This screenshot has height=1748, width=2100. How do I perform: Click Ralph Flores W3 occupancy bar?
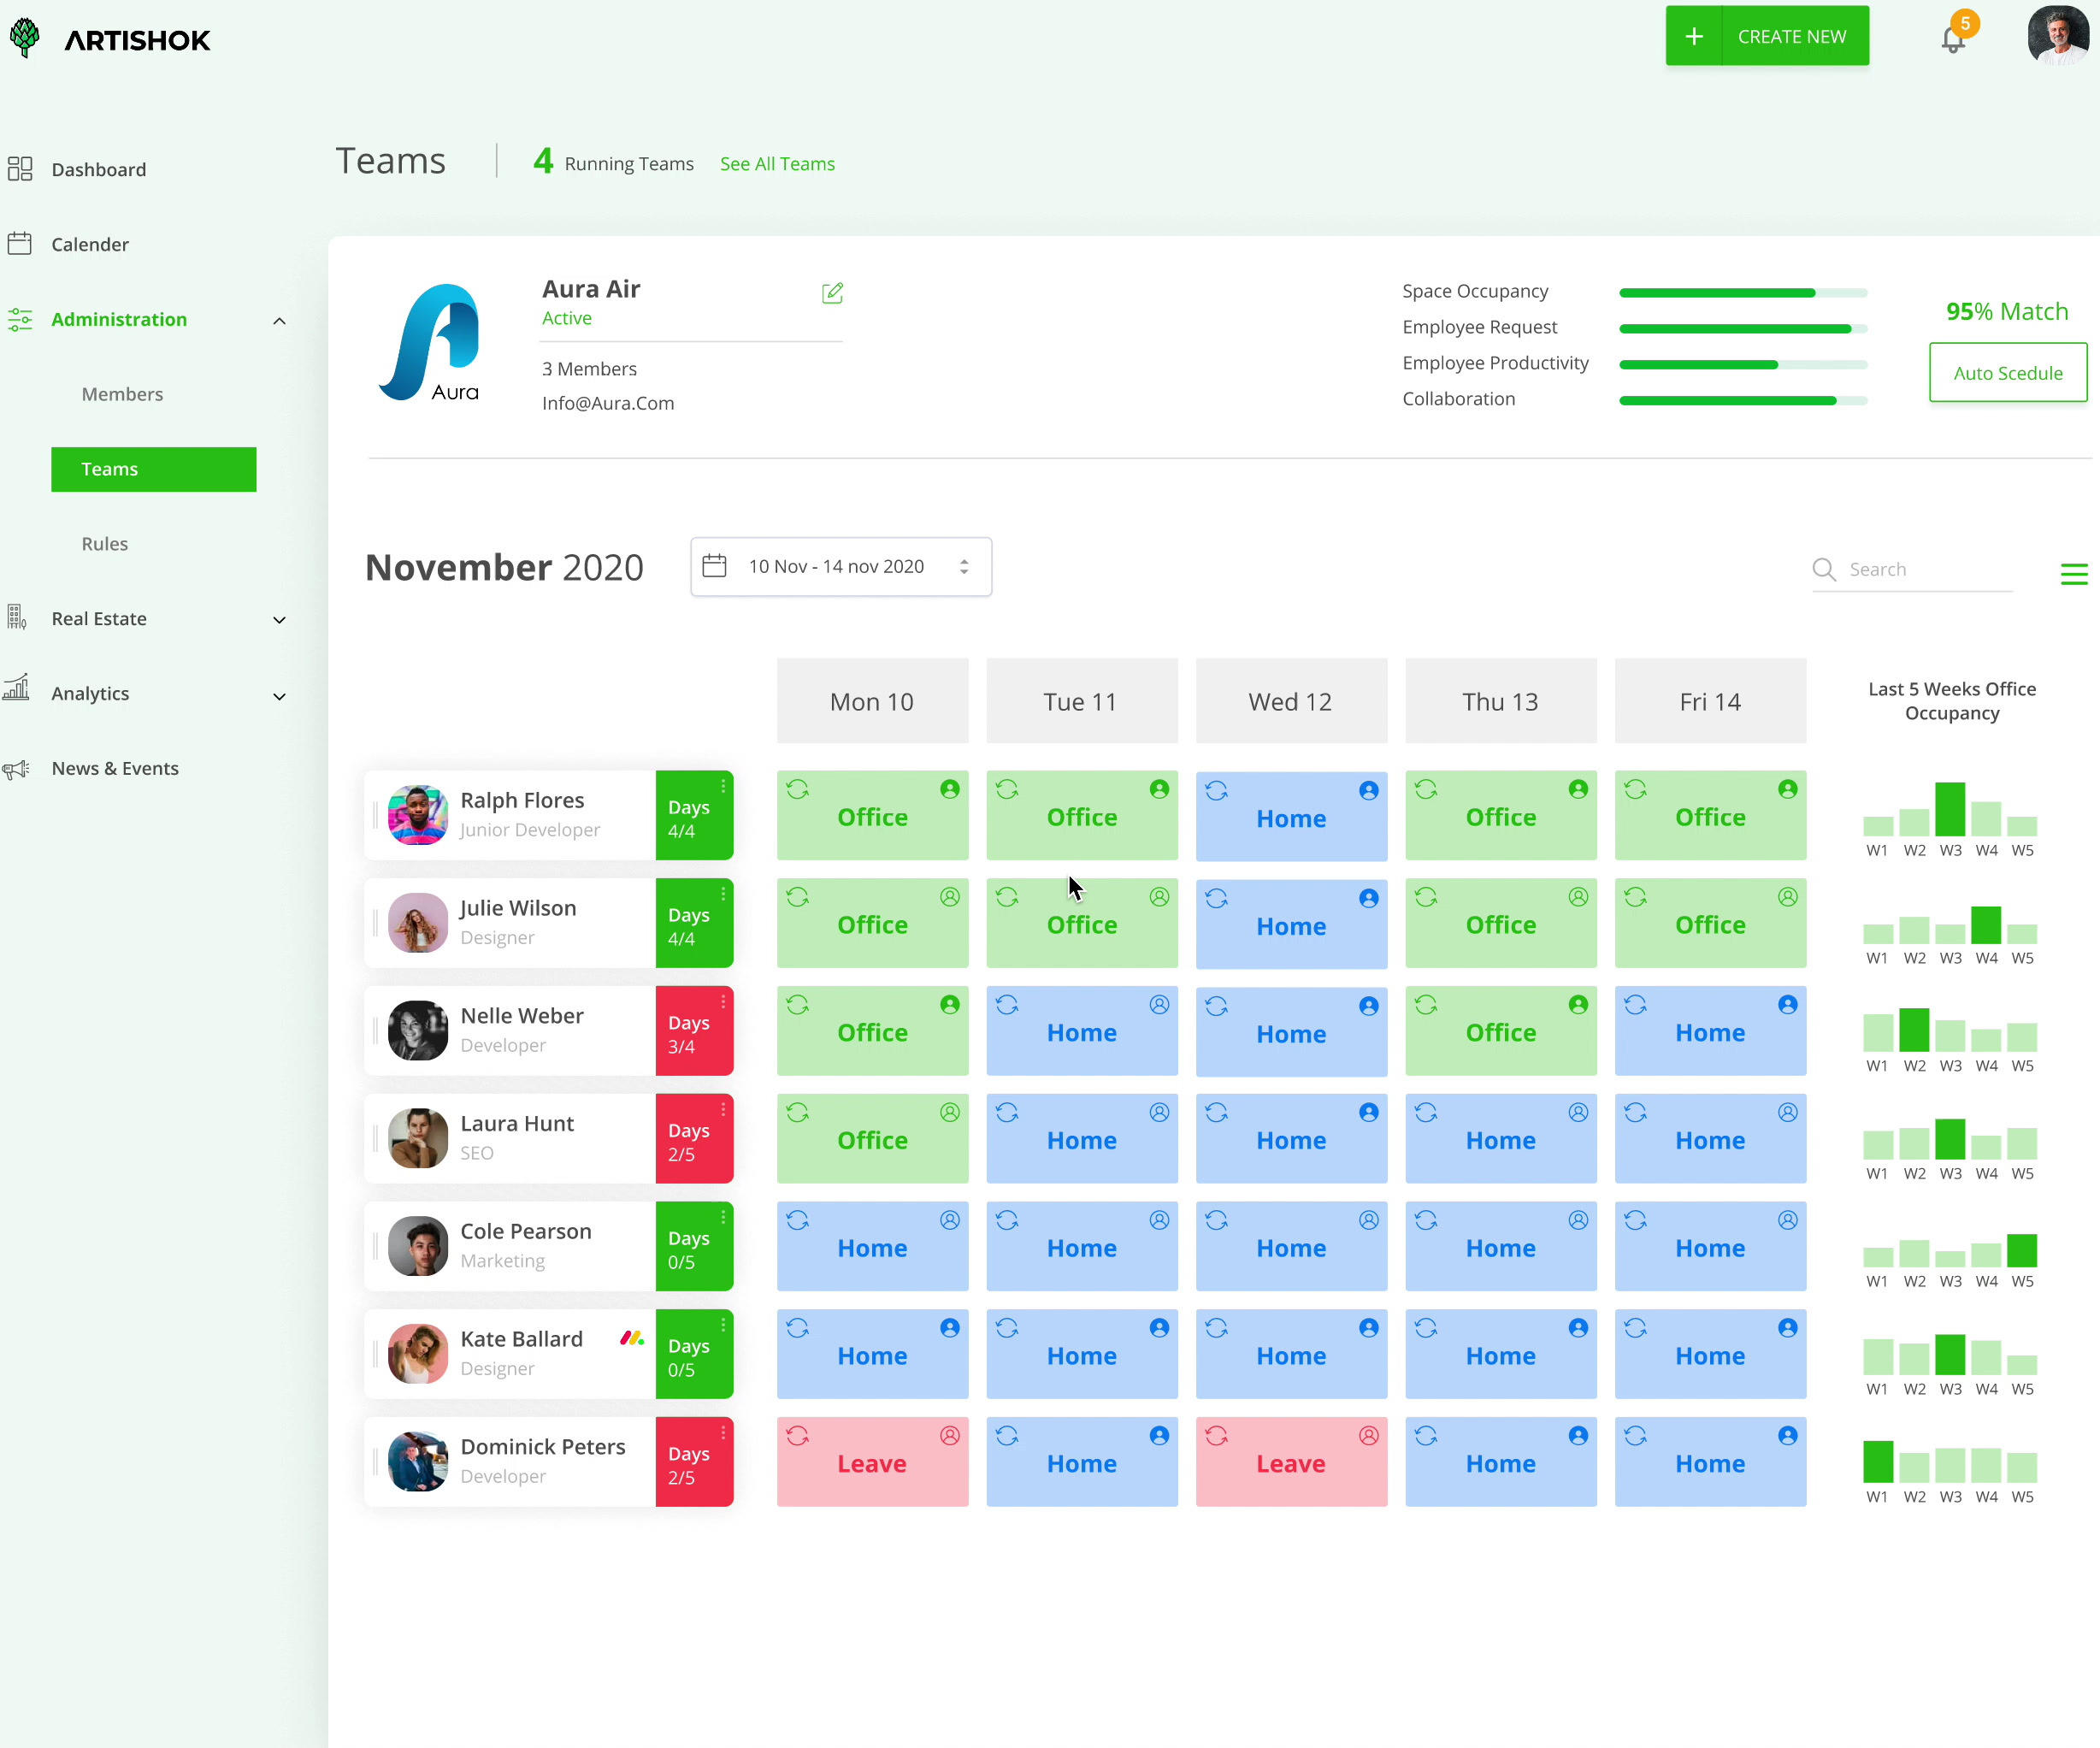pos(1950,809)
